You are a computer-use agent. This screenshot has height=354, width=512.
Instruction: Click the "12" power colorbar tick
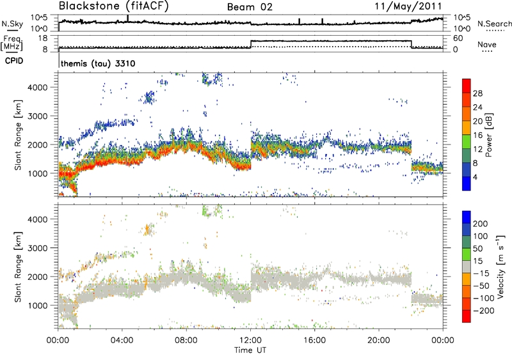[477, 150]
